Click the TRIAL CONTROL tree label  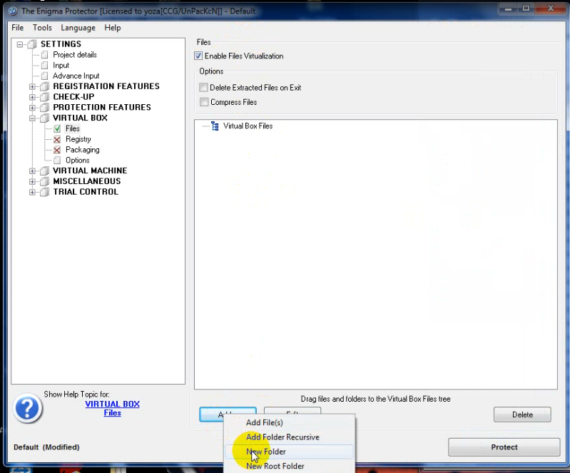point(86,192)
